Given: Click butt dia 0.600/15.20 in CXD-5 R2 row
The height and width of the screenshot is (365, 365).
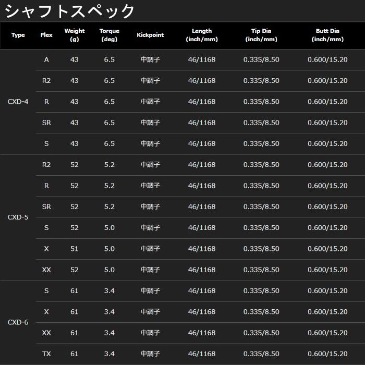Looking at the screenshot, I should pos(327,165).
